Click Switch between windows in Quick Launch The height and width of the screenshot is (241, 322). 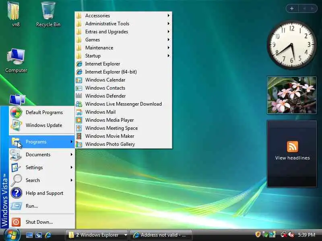click(x=38, y=235)
